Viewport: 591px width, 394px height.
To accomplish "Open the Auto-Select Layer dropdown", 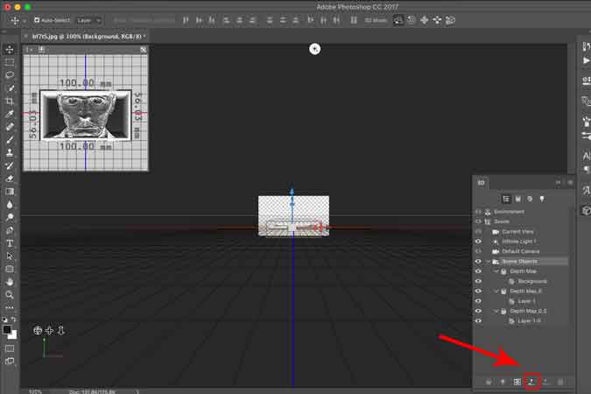I will [88, 19].
